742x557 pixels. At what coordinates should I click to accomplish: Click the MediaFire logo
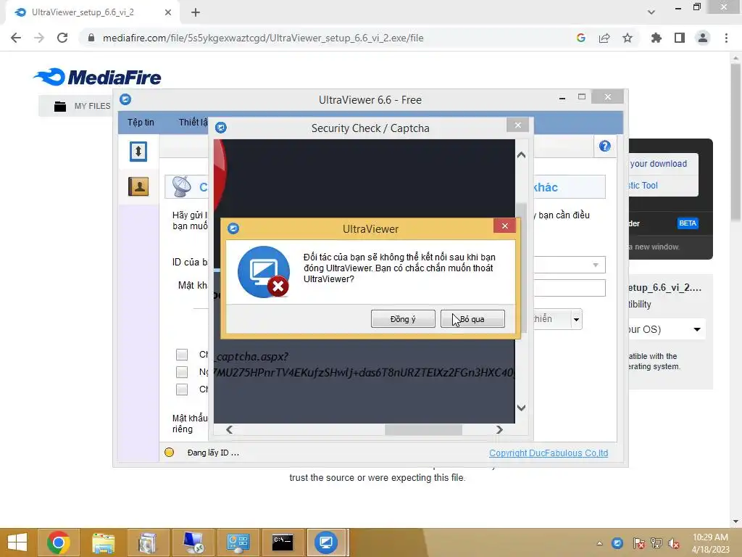click(98, 77)
